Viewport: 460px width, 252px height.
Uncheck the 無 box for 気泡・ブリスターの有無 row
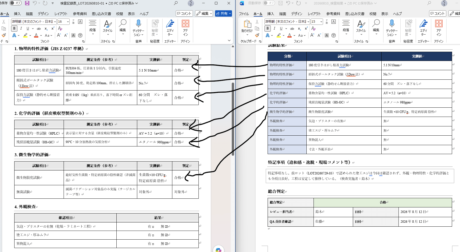click(x=166, y=227)
